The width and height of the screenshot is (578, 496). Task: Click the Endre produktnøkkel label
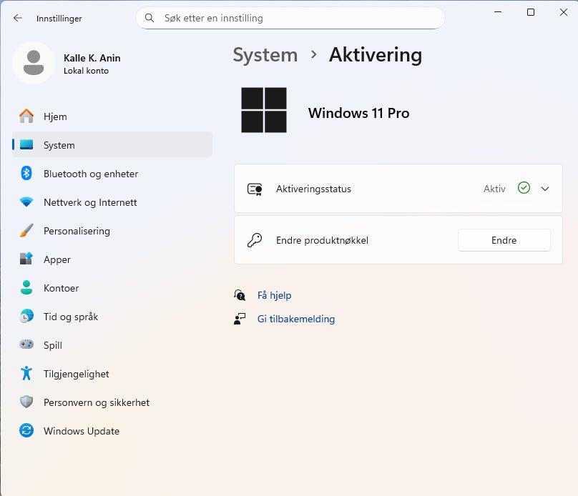point(322,240)
